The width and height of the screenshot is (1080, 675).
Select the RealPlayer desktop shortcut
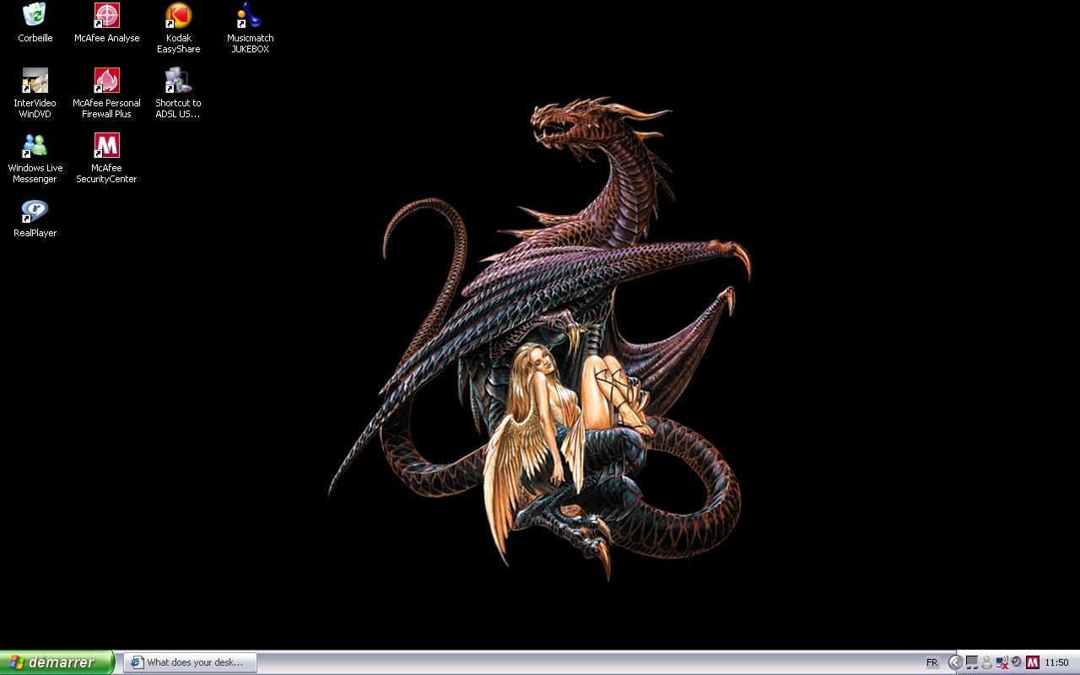35,211
